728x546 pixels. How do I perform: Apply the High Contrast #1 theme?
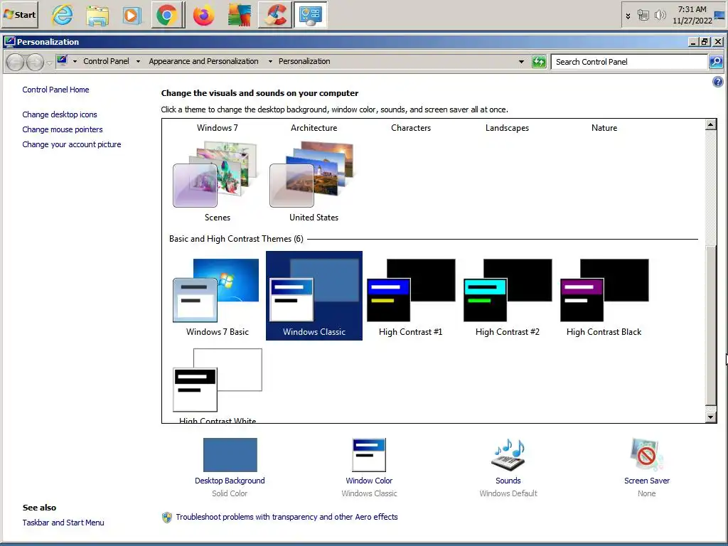[410, 297]
